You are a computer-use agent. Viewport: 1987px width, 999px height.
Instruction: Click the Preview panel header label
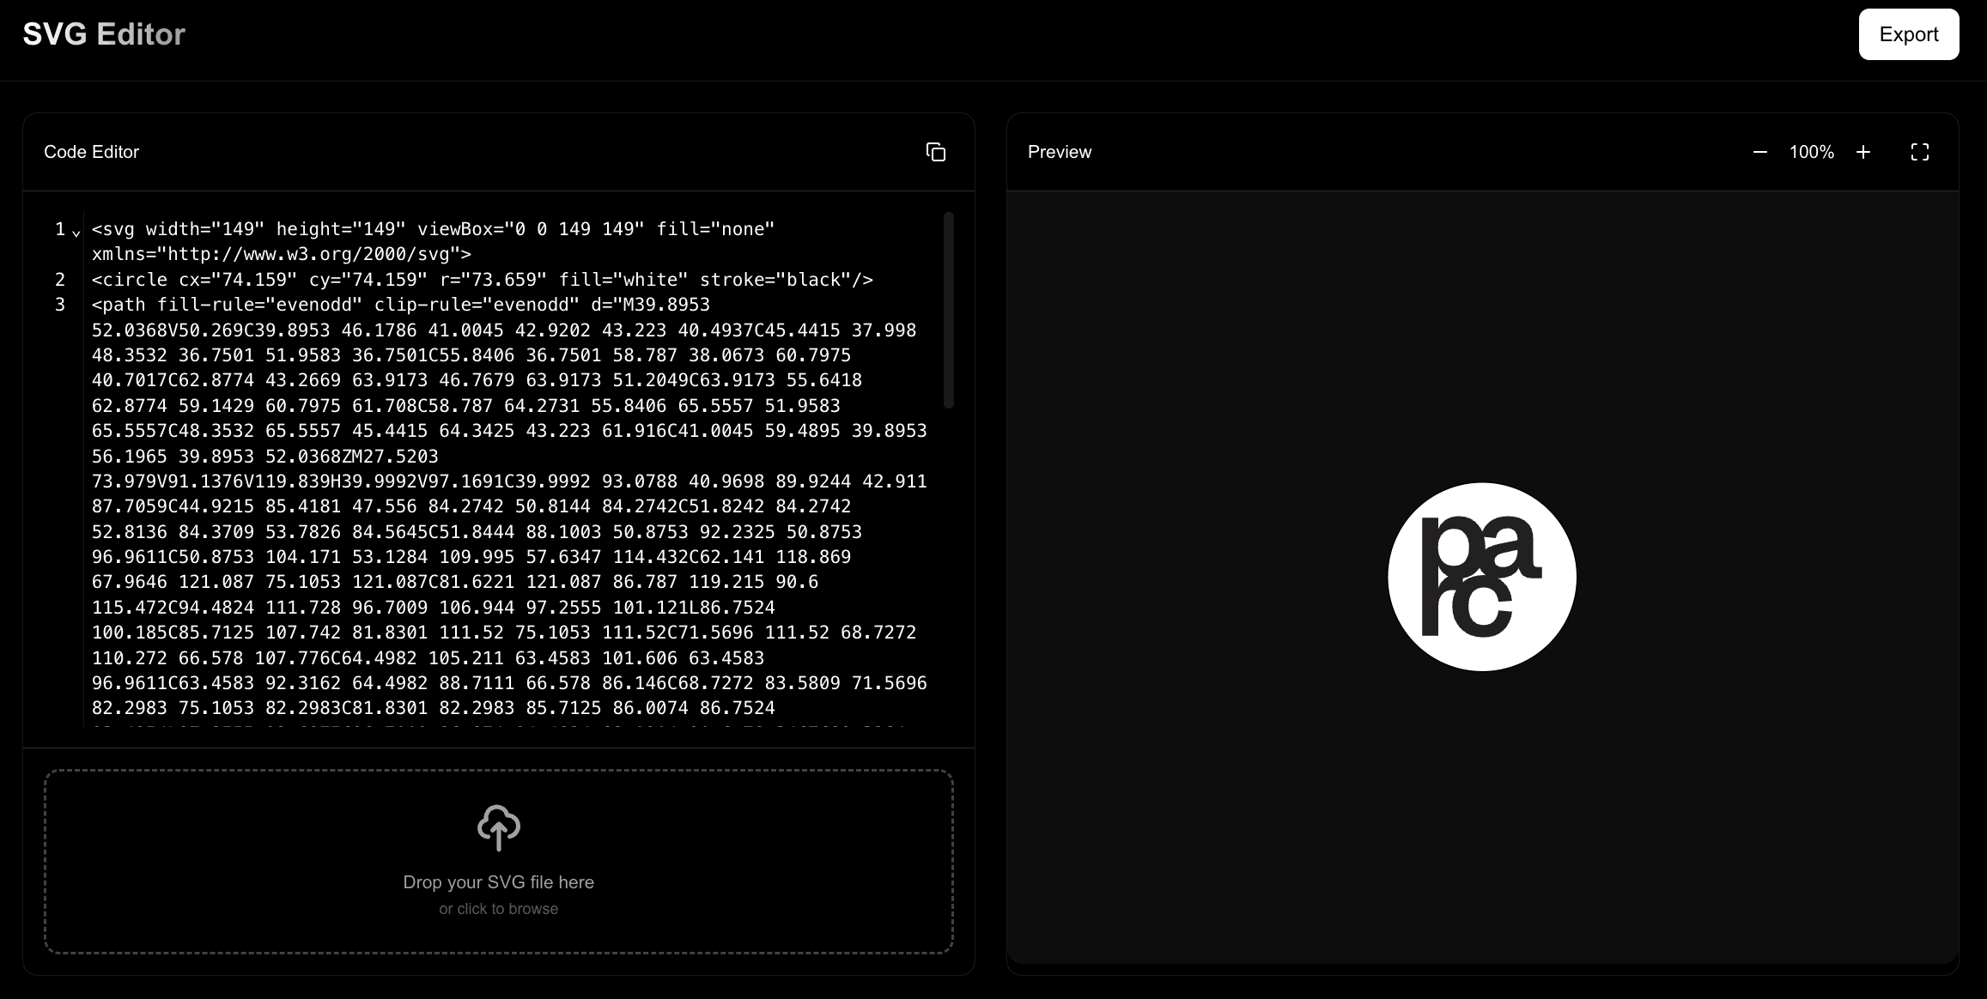pos(1059,152)
